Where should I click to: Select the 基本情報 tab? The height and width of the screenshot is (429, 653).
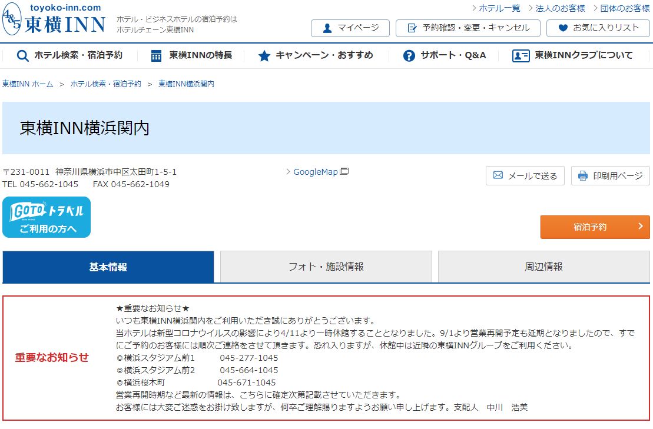tap(108, 267)
